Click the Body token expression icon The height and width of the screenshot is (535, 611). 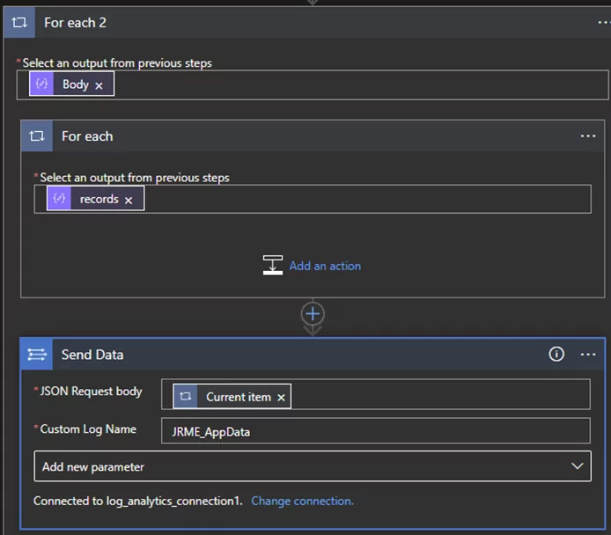point(41,84)
